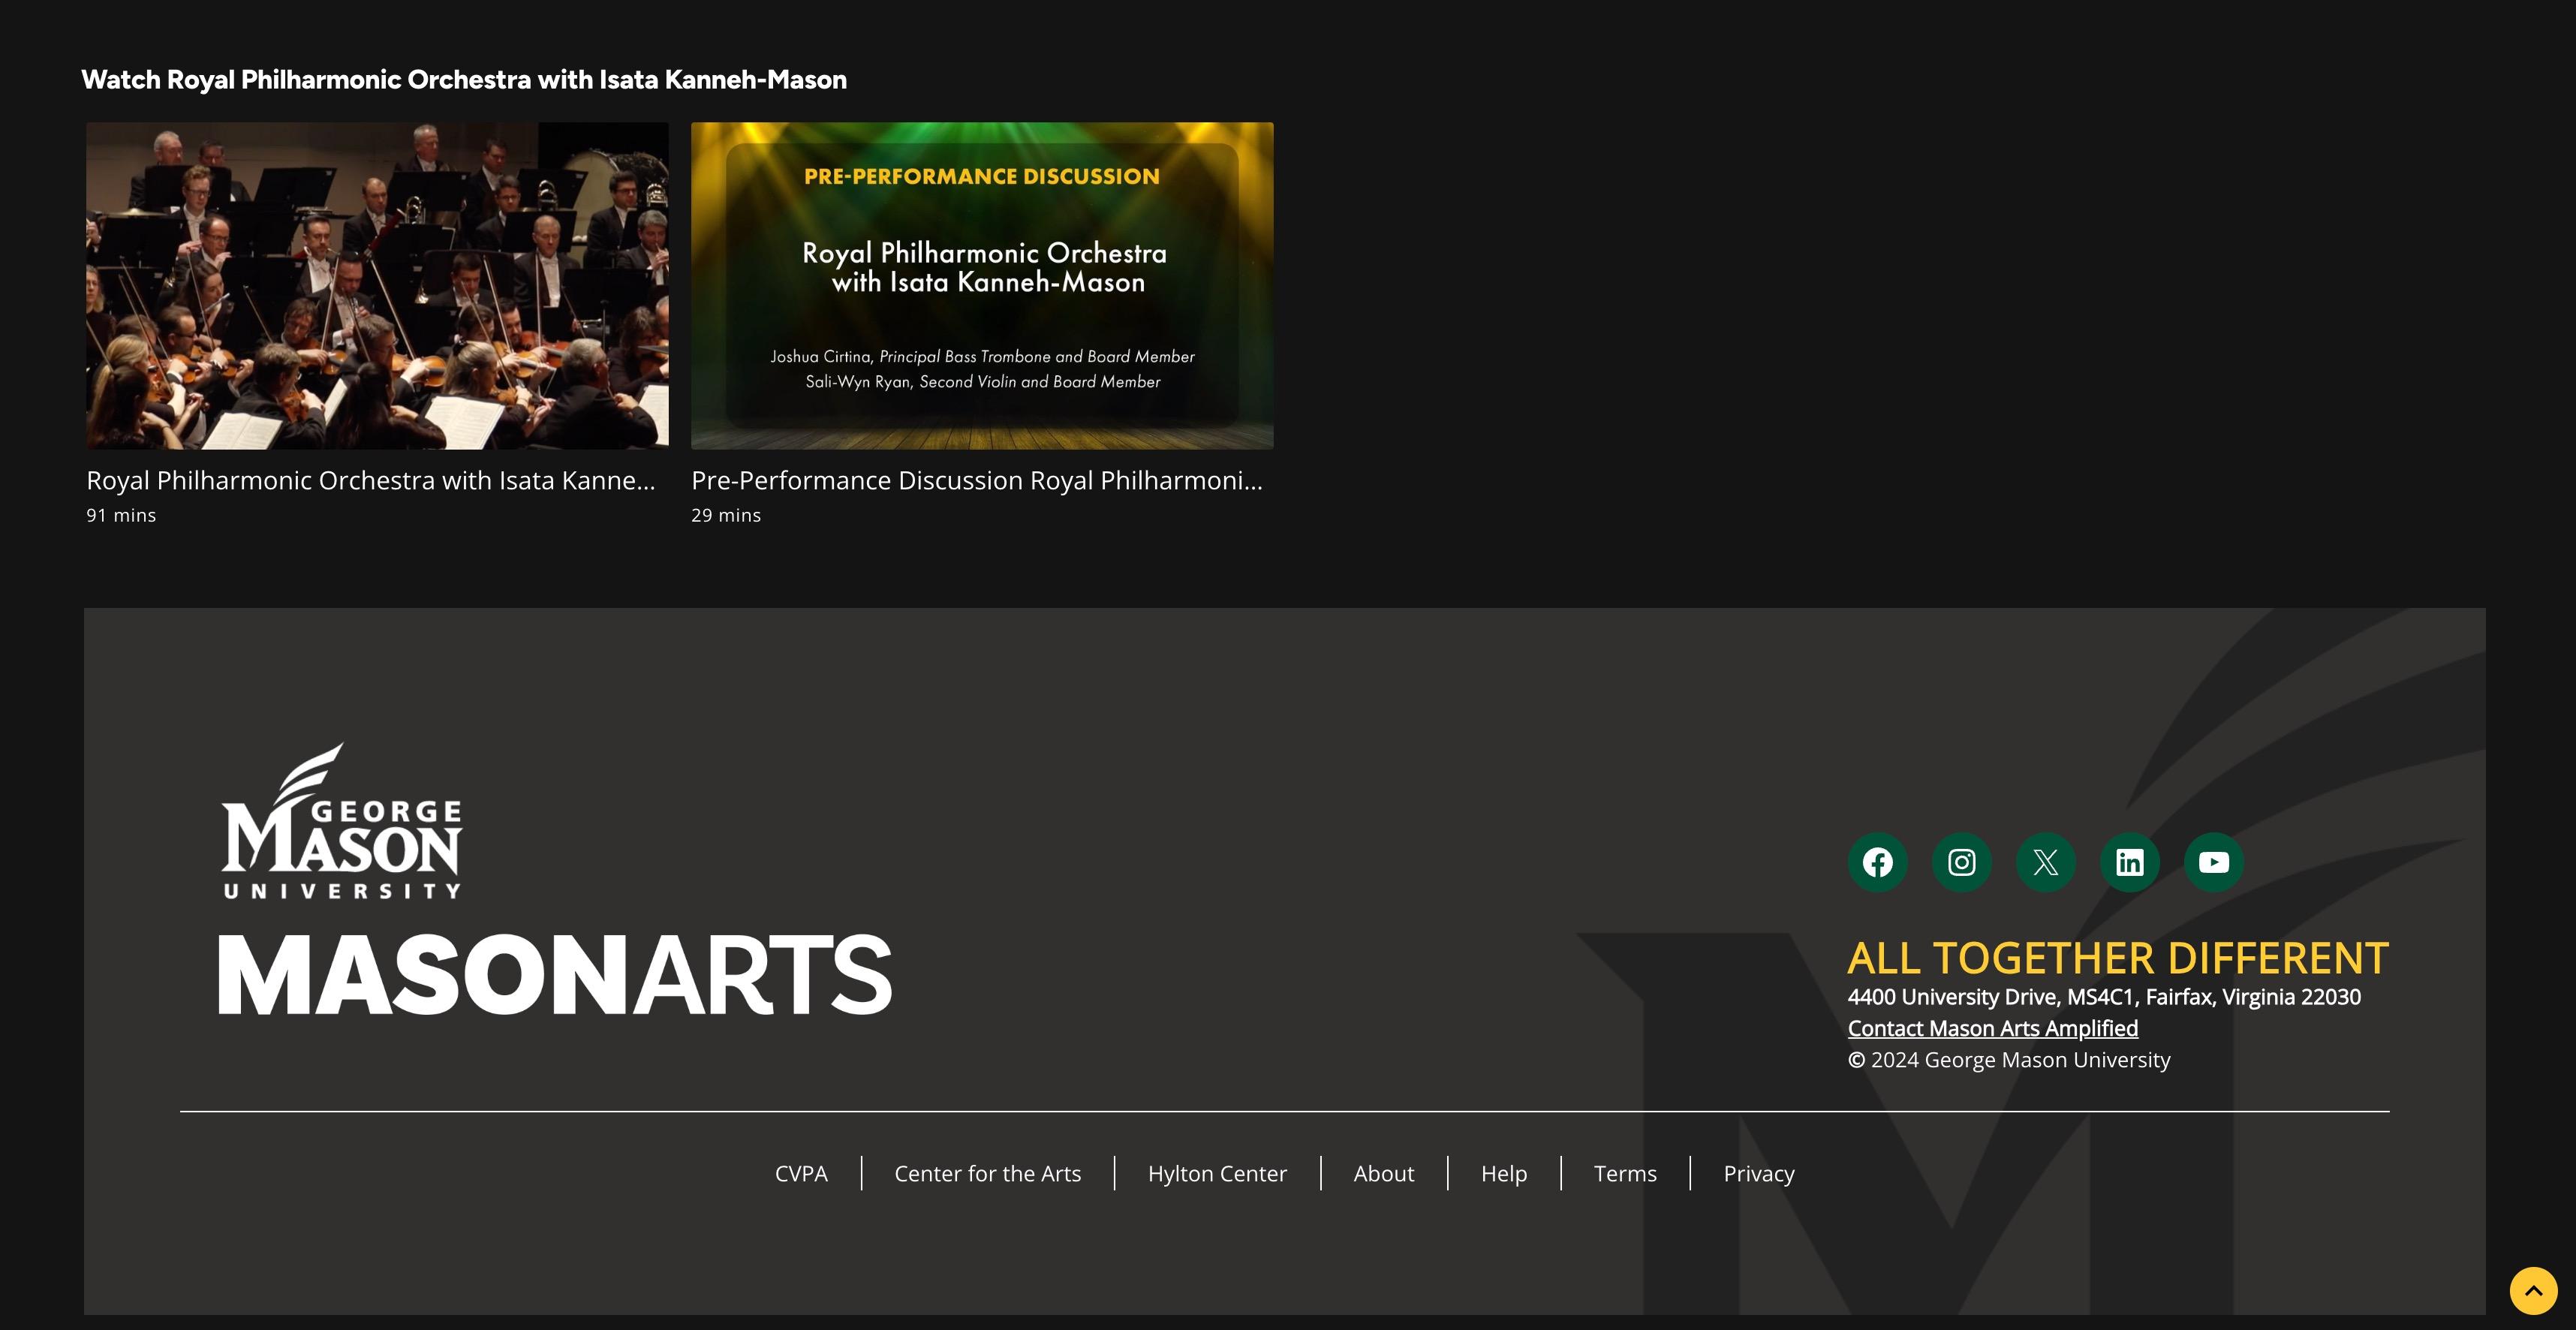The height and width of the screenshot is (1330, 2576).
Task: Open the orchestra performance video thumbnail
Action: tap(377, 285)
